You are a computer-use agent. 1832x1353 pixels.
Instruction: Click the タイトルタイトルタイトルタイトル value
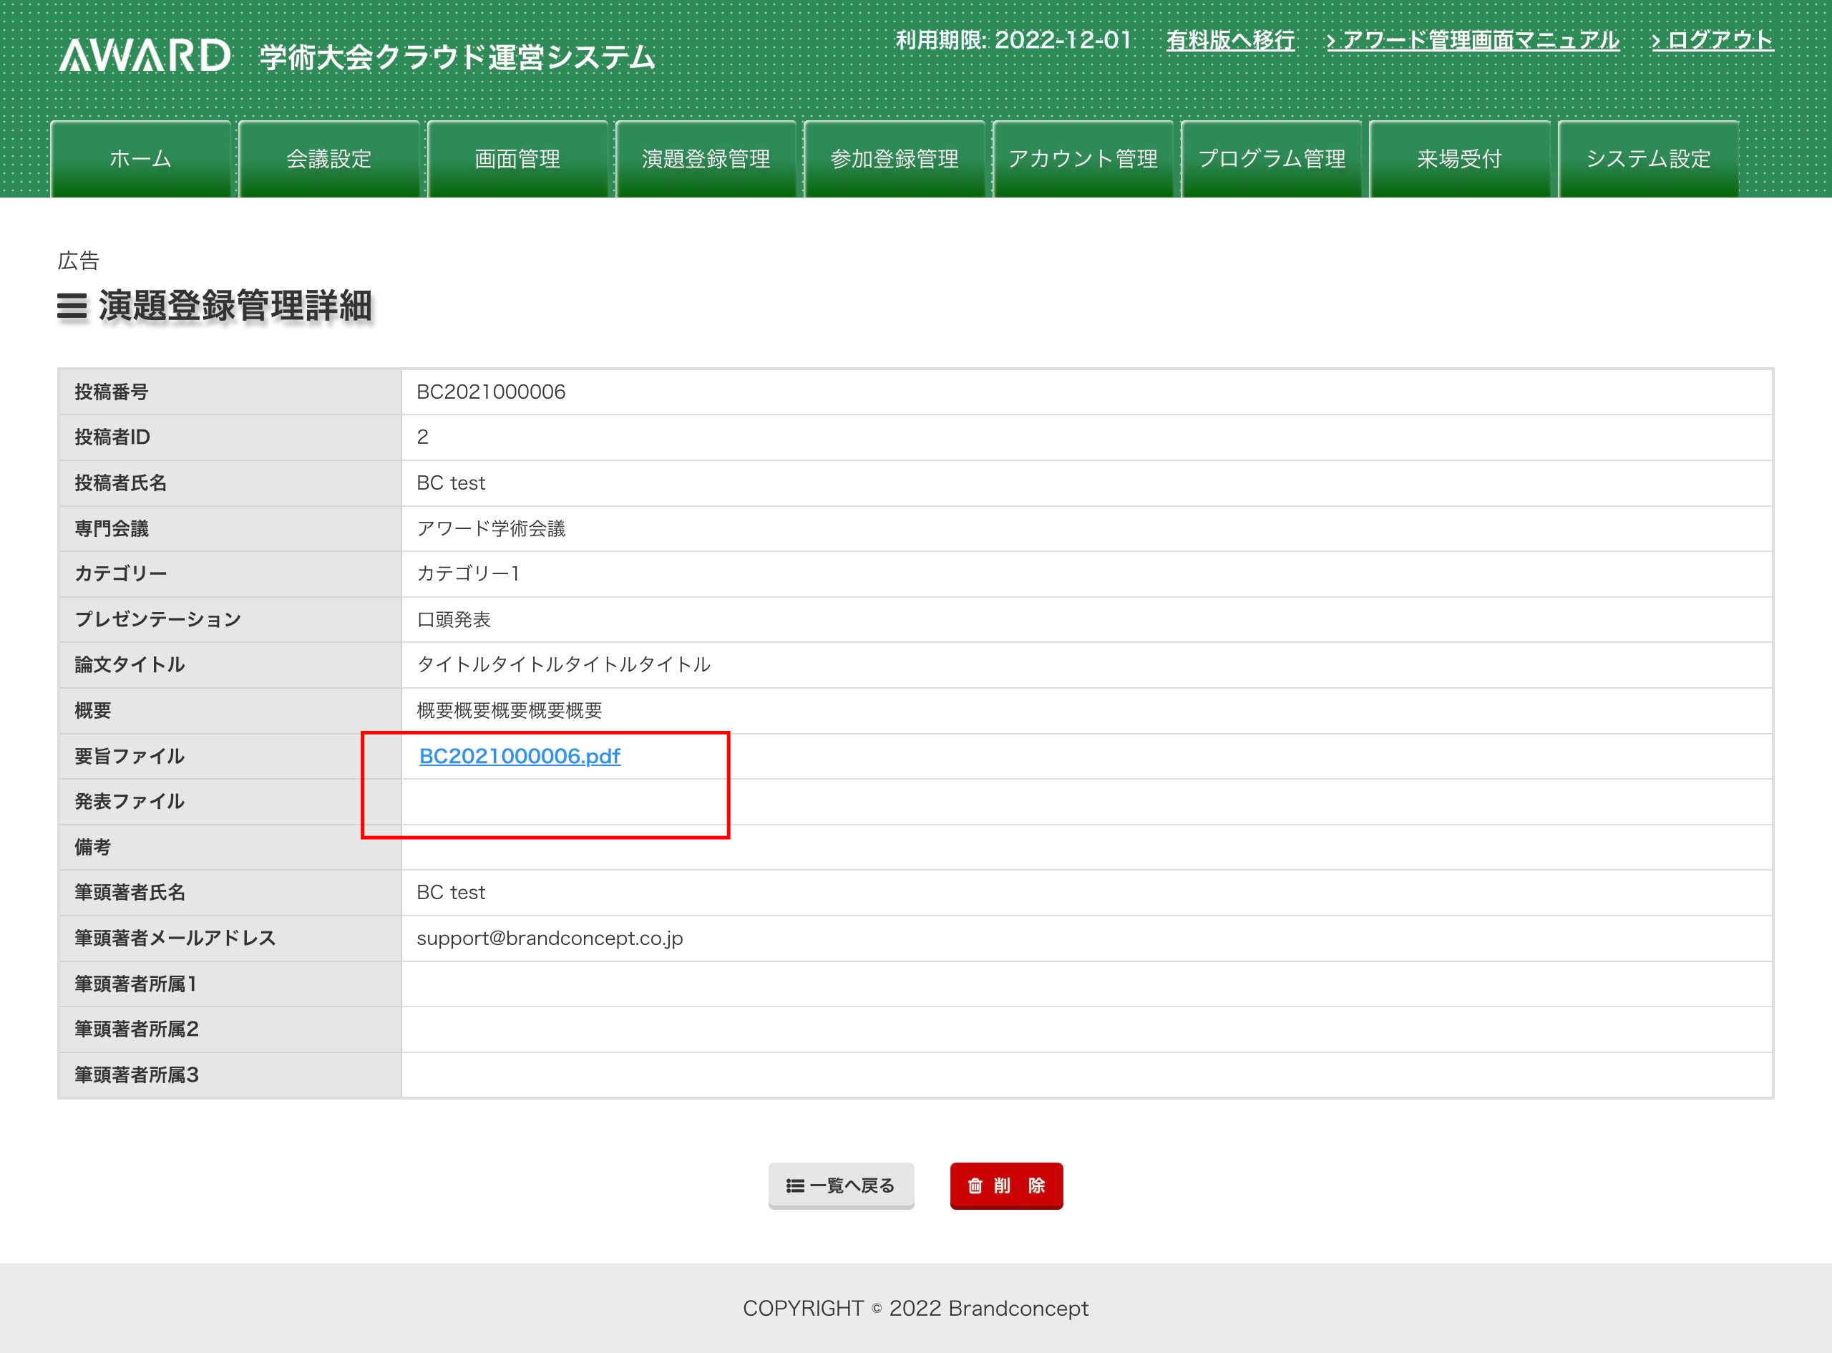[x=564, y=664]
